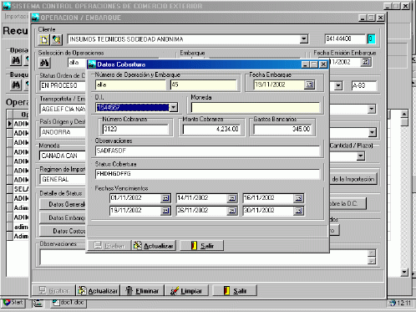Click taskbar icon next to Start
This screenshot has width=416, height=312.
pos(38,303)
